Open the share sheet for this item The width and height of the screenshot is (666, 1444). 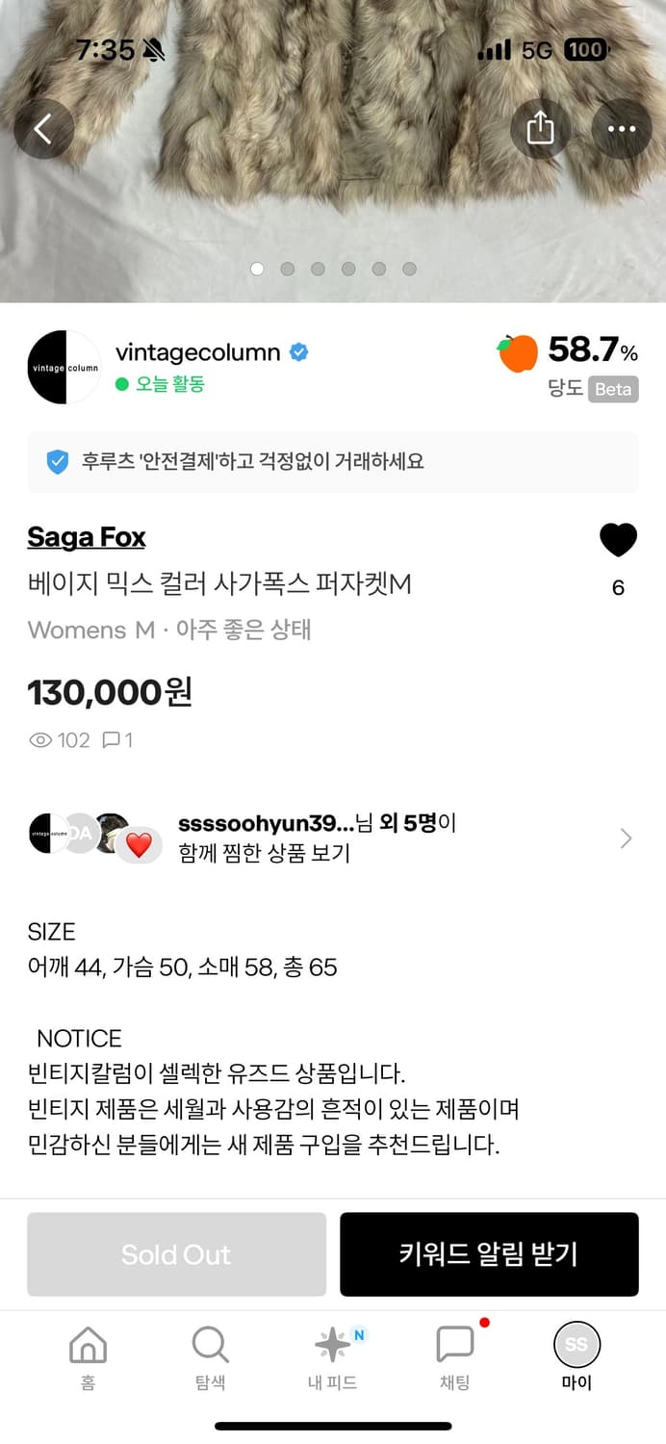[541, 129]
